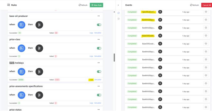The height and width of the screenshot is (111, 212).
Task: Open Logs for the bank-holidays rule
Action: tap(91, 80)
